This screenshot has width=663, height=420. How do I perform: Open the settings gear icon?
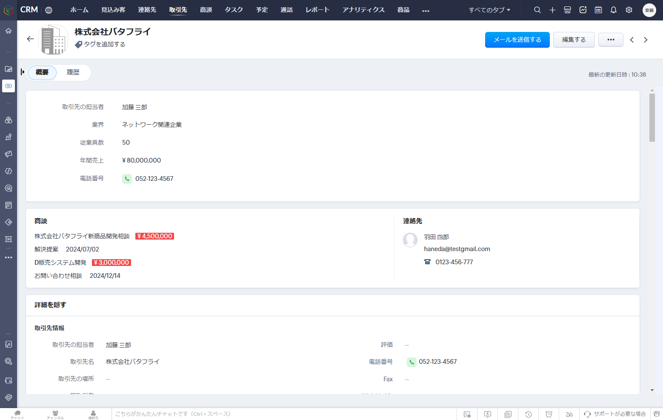[629, 10]
